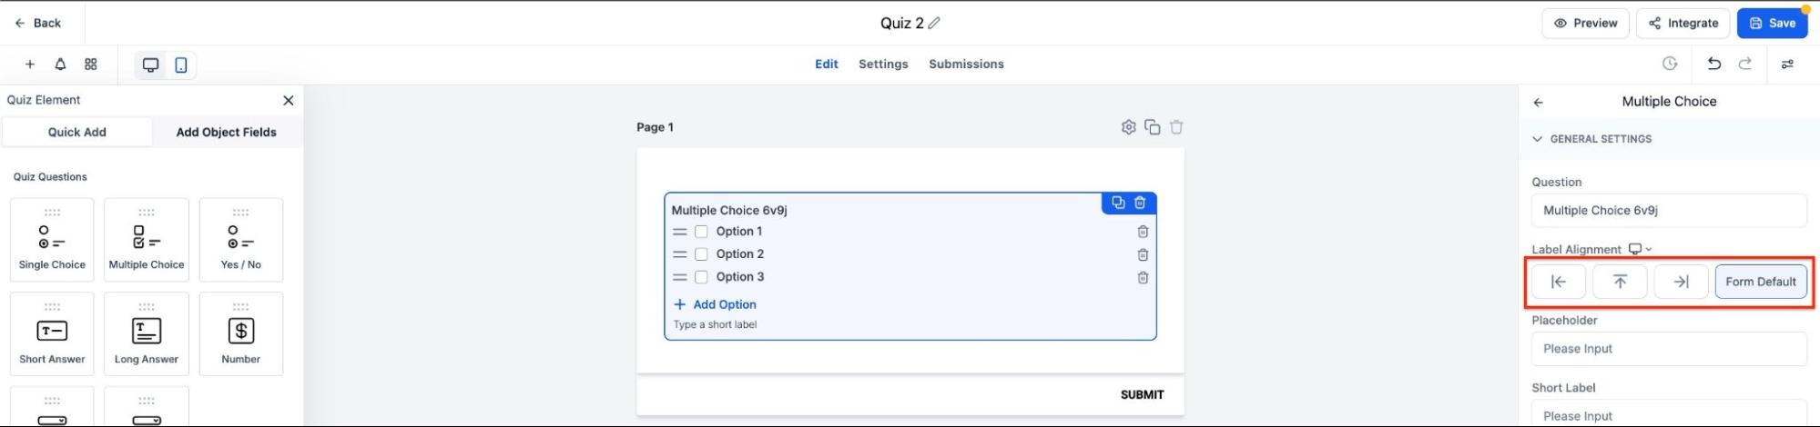Click the page settings gear icon
The height and width of the screenshot is (427, 1820).
tap(1128, 127)
